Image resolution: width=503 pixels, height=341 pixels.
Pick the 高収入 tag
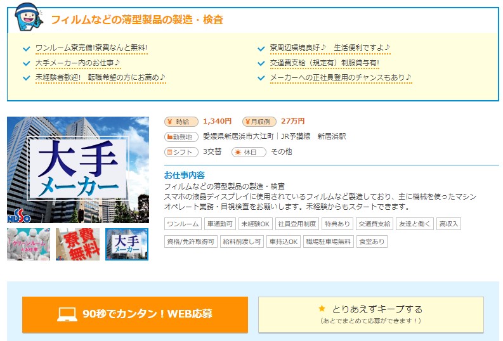448,224
